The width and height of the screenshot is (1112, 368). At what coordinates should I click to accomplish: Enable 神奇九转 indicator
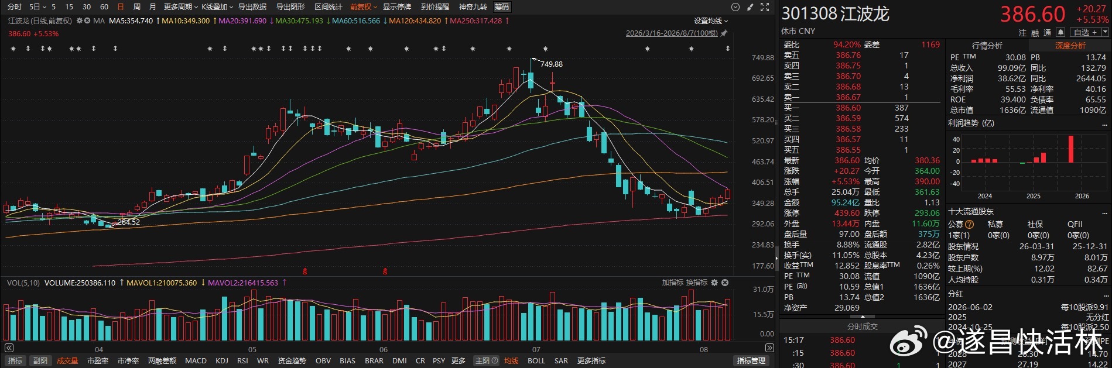coord(473,7)
